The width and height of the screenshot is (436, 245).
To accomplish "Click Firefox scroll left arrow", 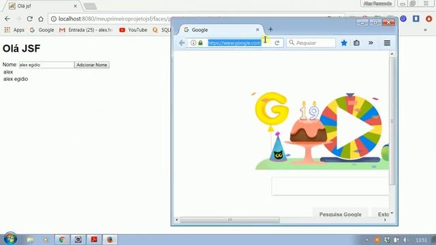I will tap(177, 220).
